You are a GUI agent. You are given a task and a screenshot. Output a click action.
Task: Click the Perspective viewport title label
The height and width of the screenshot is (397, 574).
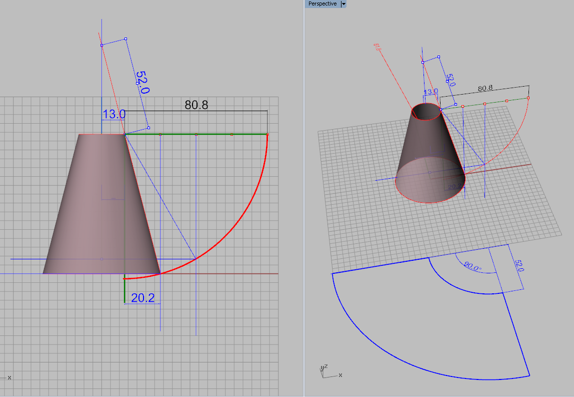322,4
